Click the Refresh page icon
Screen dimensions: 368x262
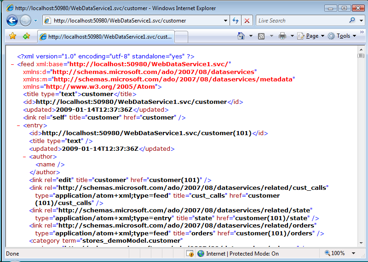point(236,21)
